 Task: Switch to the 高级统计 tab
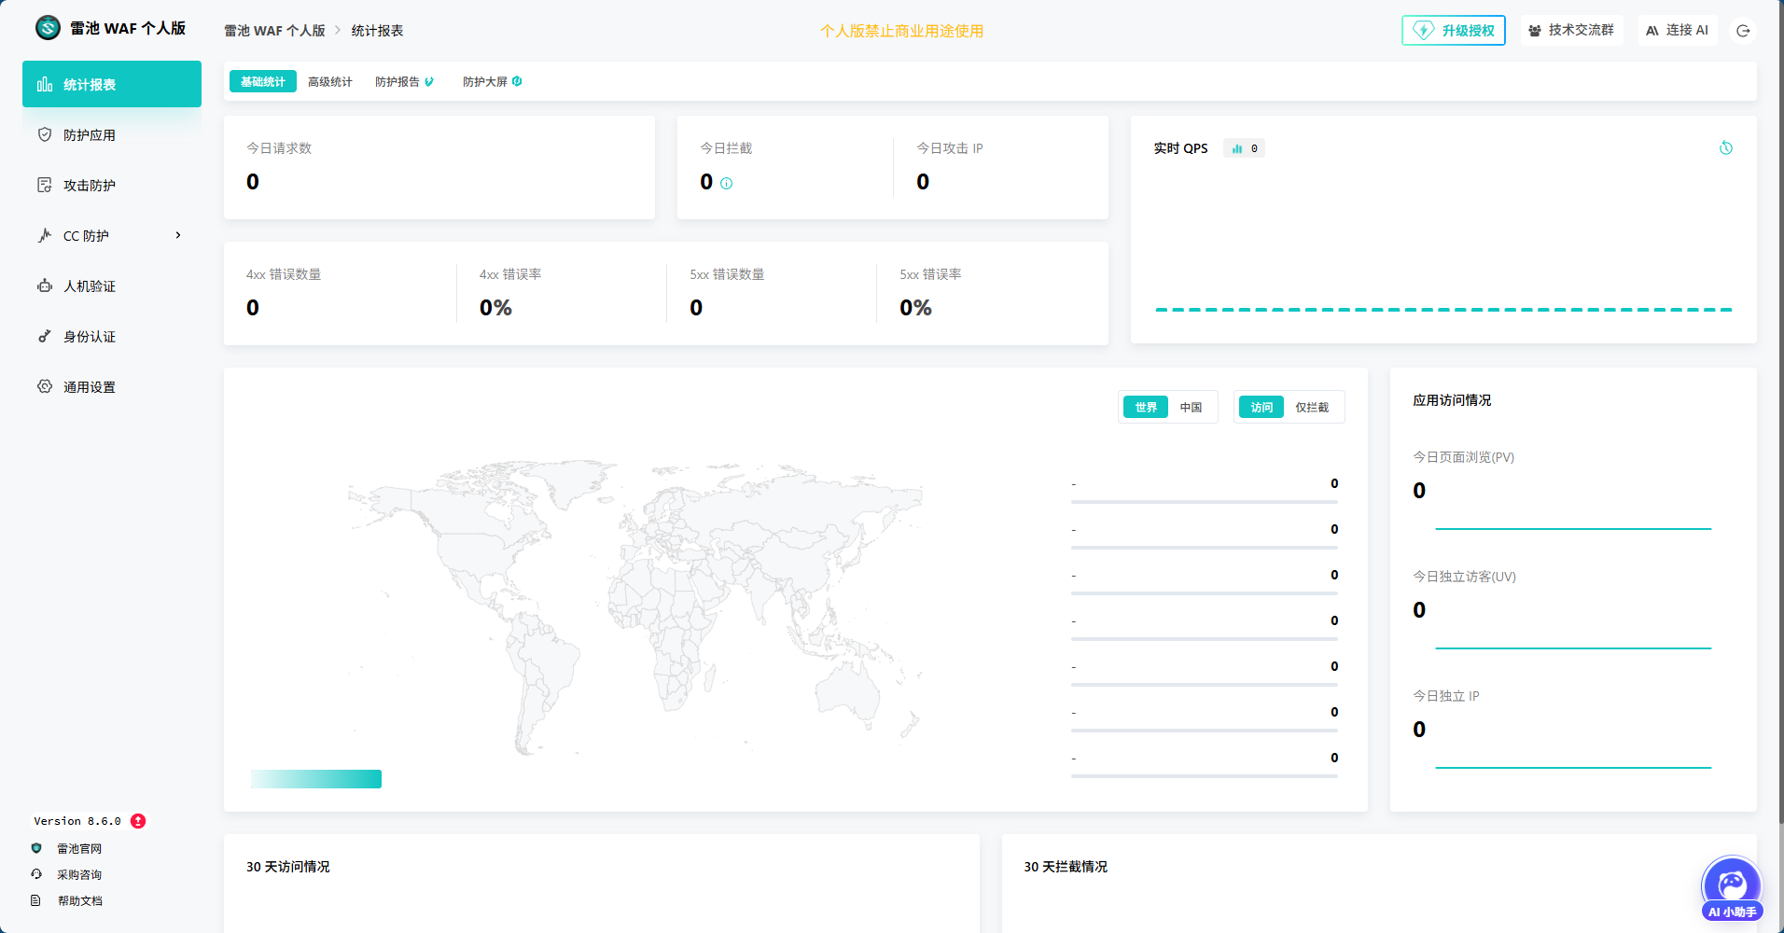click(330, 81)
